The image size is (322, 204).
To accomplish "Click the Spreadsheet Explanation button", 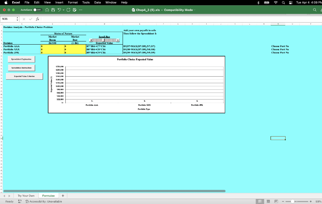I will click(x=21, y=59).
